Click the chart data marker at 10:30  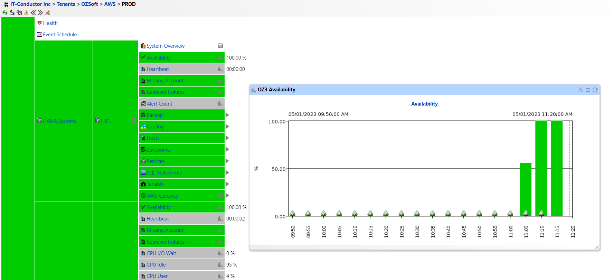coord(417,213)
